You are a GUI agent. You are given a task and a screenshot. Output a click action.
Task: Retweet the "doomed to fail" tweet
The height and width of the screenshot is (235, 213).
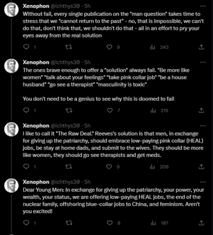tap(69, 110)
